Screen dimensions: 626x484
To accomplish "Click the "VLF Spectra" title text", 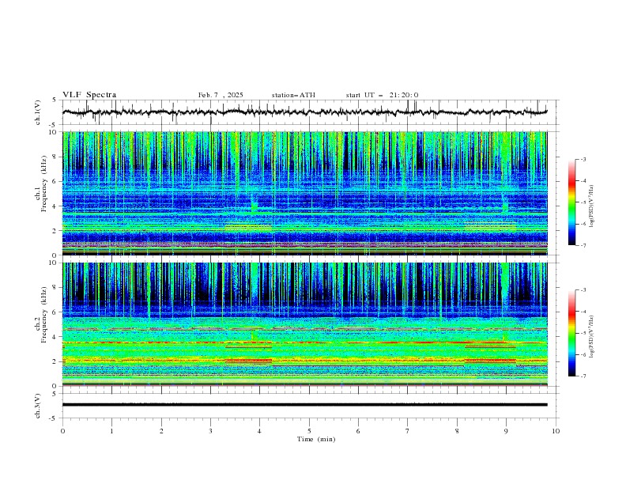I will tap(89, 95).
